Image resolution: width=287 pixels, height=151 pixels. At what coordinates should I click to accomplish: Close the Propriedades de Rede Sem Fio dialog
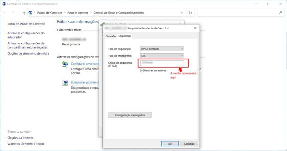pyautogui.click(x=195, y=28)
